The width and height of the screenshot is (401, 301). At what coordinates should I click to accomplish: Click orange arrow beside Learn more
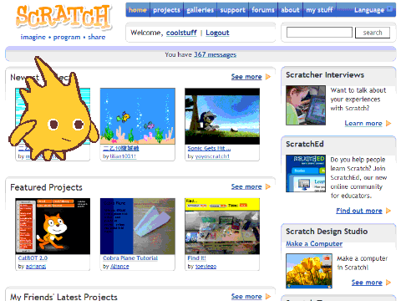[x=388, y=123]
